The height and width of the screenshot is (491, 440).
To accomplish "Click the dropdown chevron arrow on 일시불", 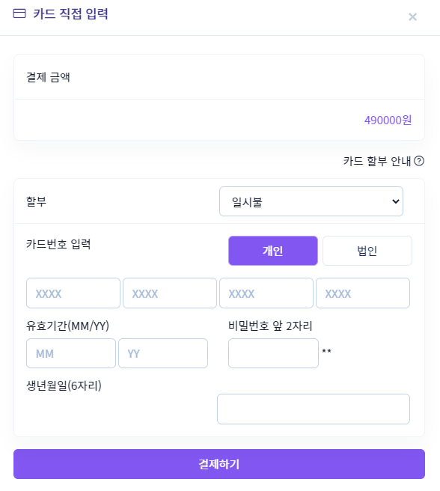I will tap(396, 201).
